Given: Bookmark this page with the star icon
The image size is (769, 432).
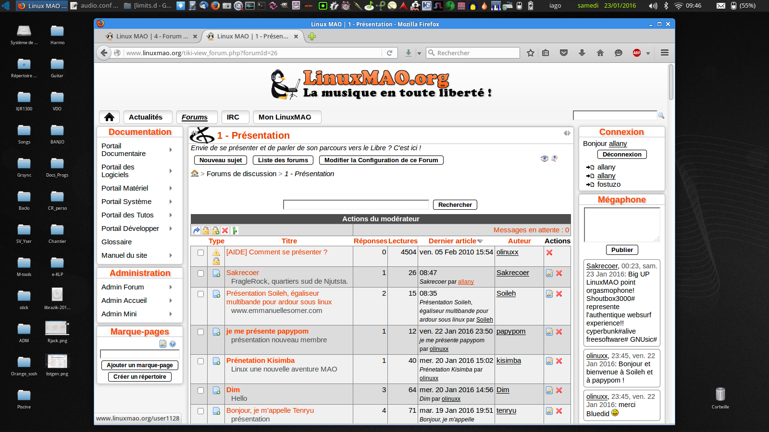Looking at the screenshot, I should pyautogui.click(x=531, y=53).
